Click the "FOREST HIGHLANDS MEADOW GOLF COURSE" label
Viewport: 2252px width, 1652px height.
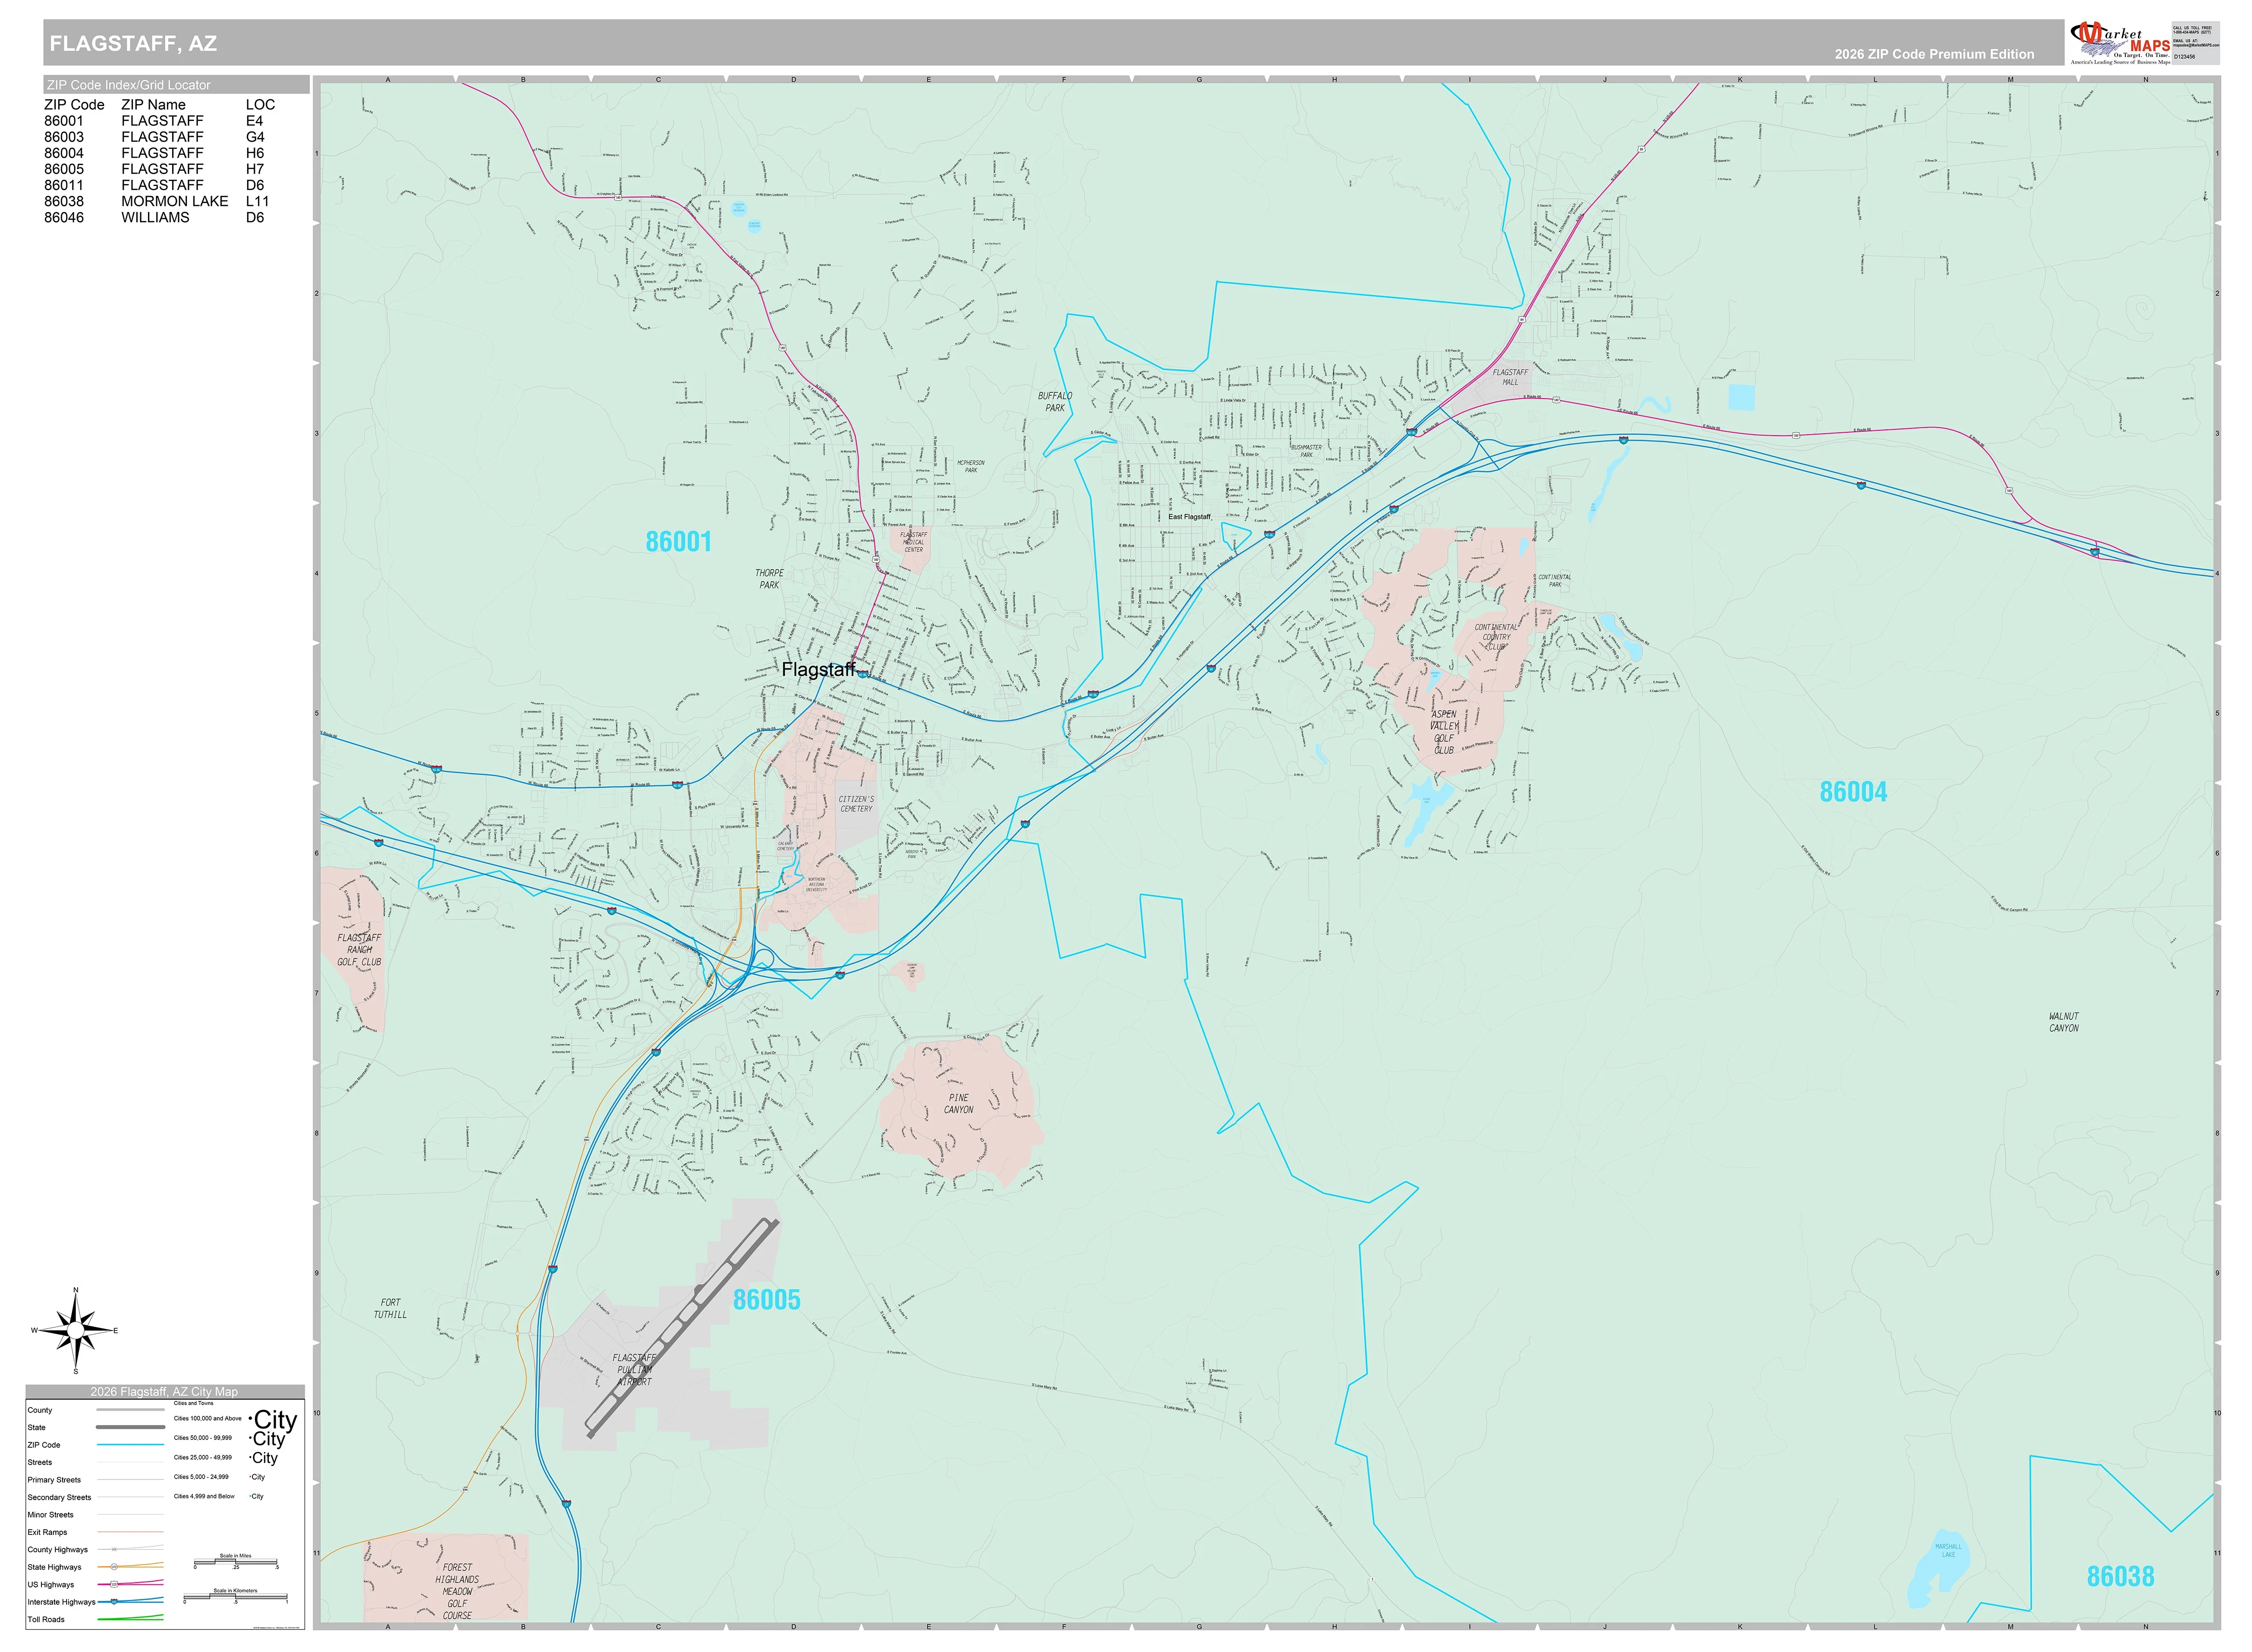457,1592
